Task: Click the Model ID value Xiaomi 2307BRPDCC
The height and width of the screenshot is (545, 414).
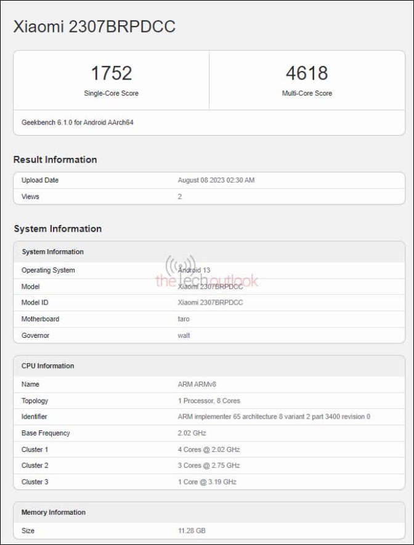Action: 210,302
